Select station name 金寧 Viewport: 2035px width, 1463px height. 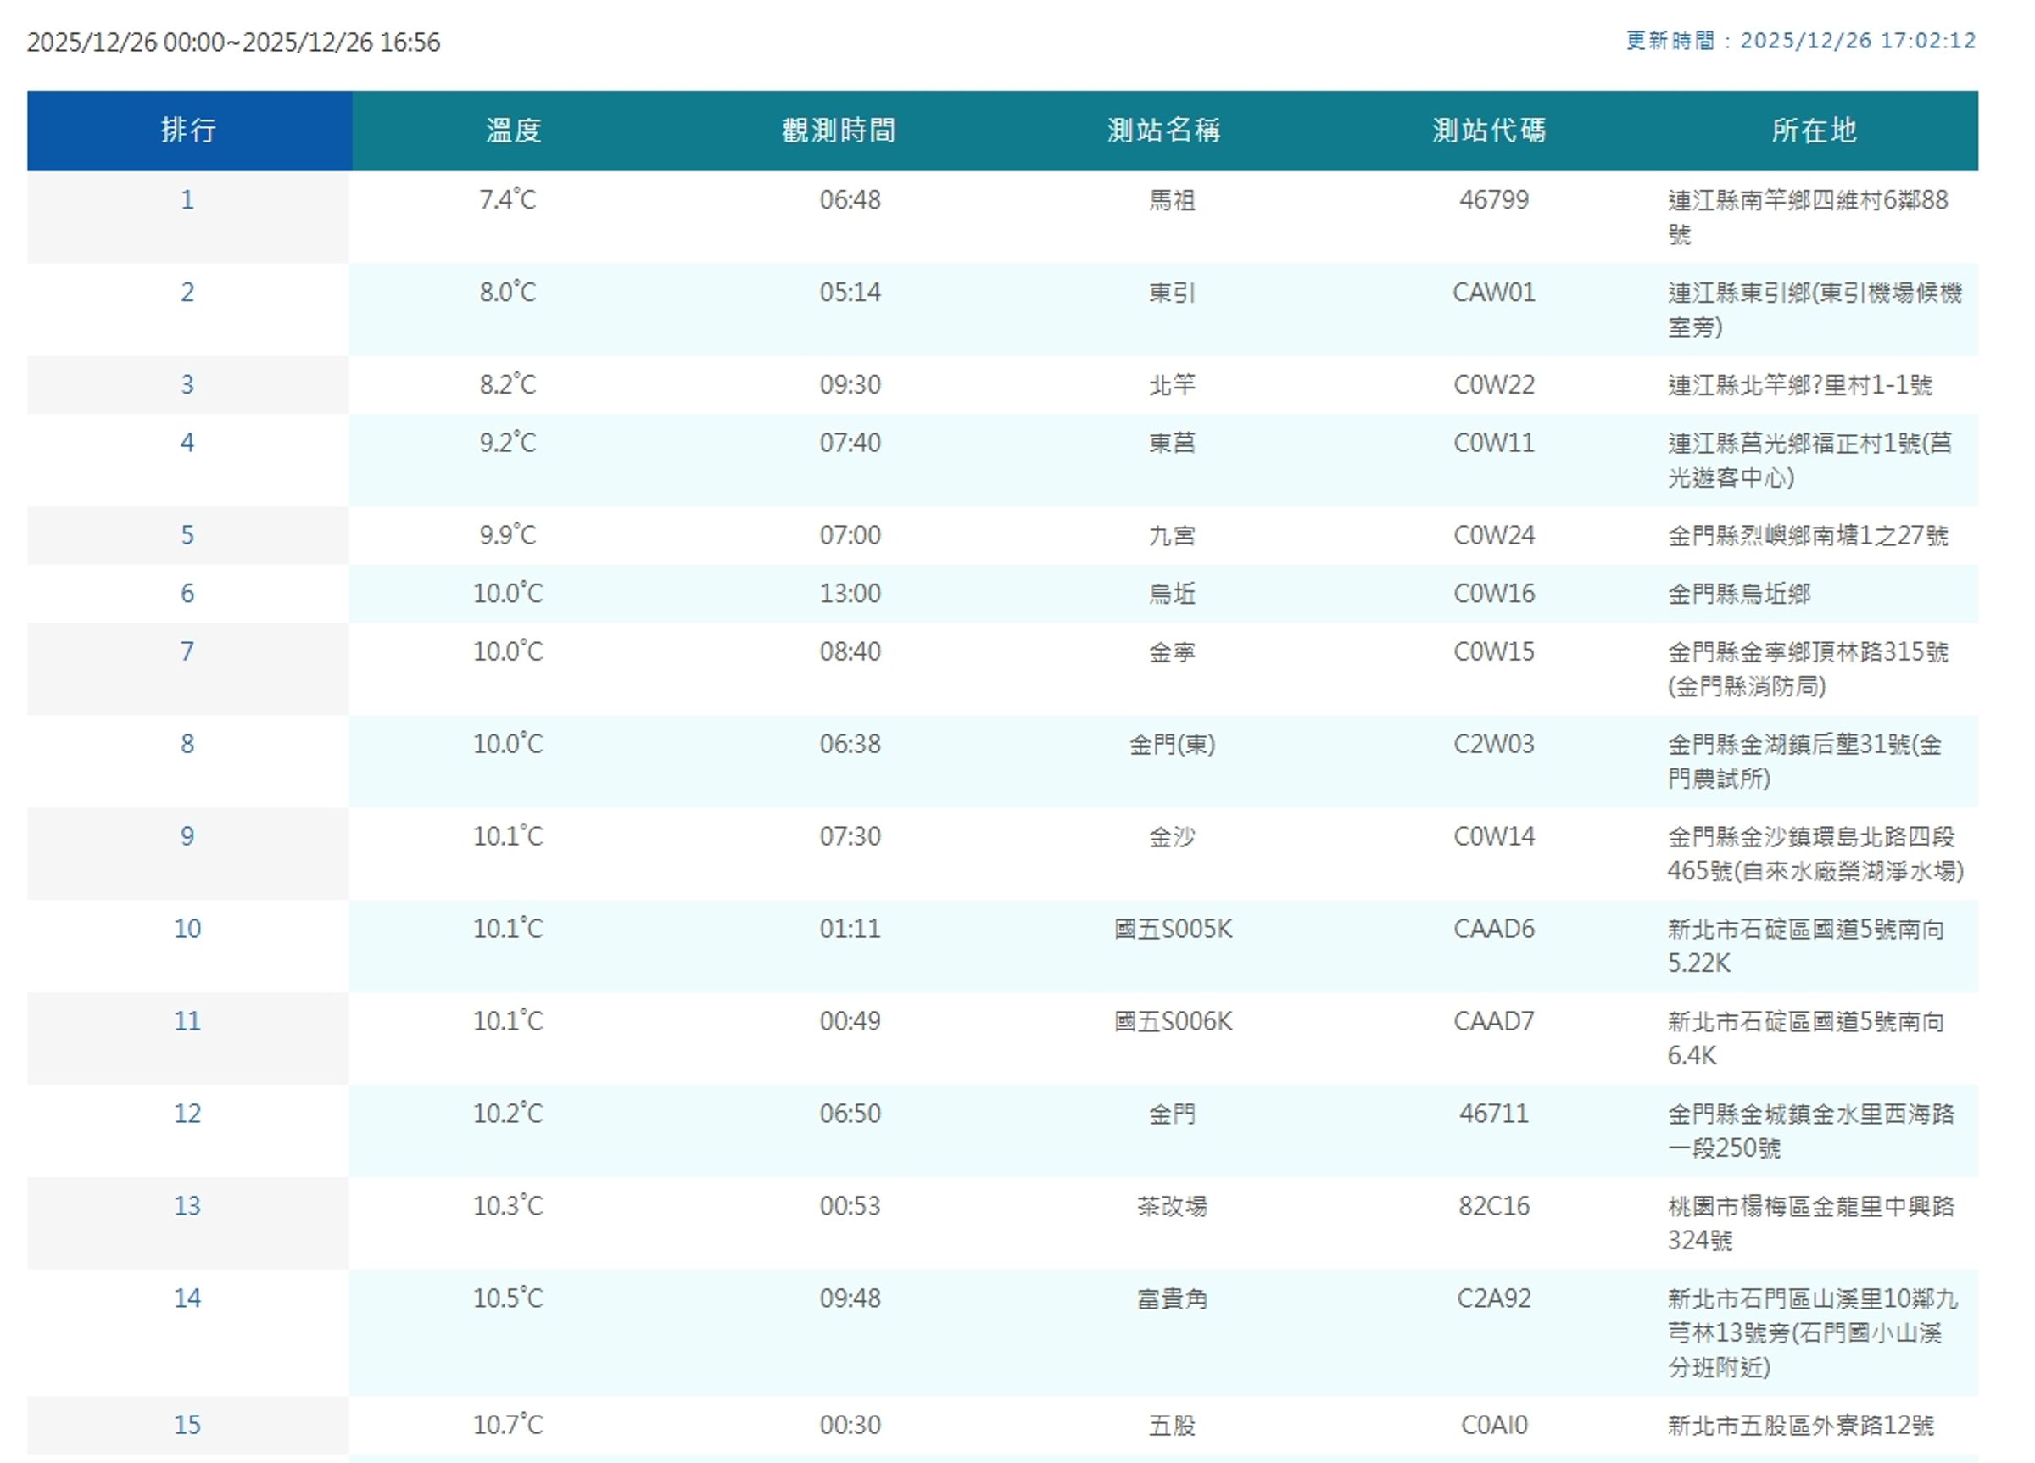pyautogui.click(x=1172, y=651)
